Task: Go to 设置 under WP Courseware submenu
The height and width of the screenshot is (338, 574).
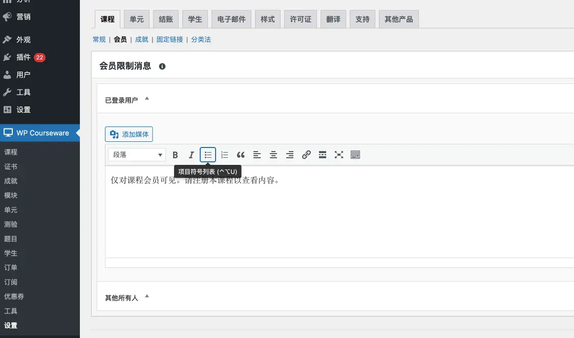Action: click(x=11, y=325)
